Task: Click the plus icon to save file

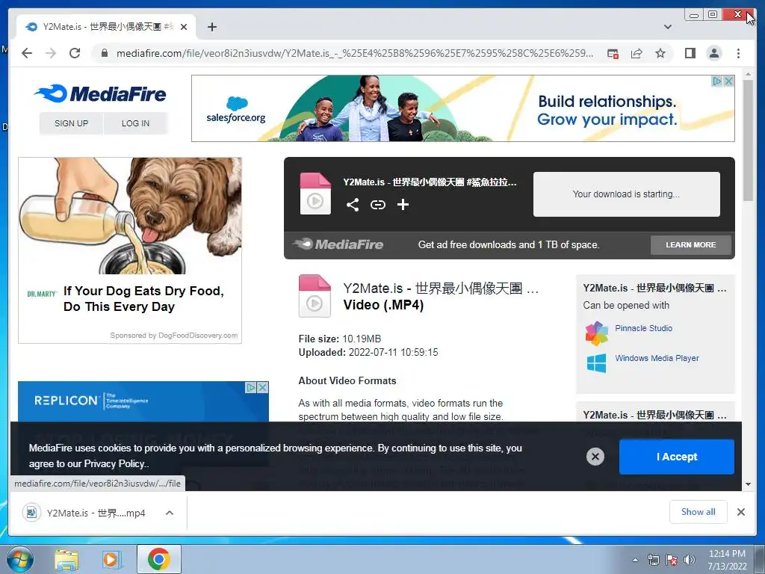Action: click(403, 205)
